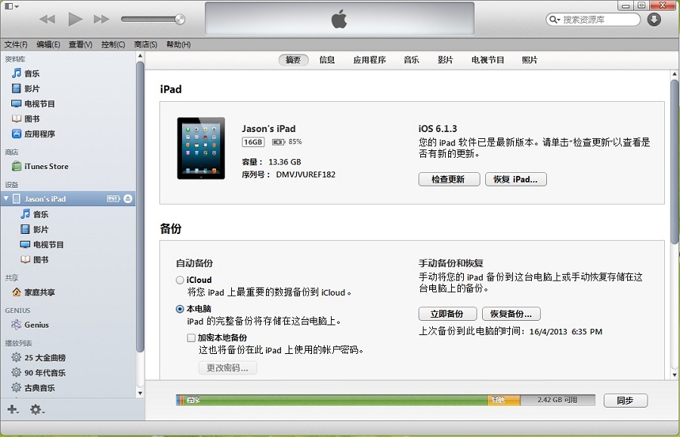Switch to the 摘要 tab
The image size is (680, 437).
[293, 60]
